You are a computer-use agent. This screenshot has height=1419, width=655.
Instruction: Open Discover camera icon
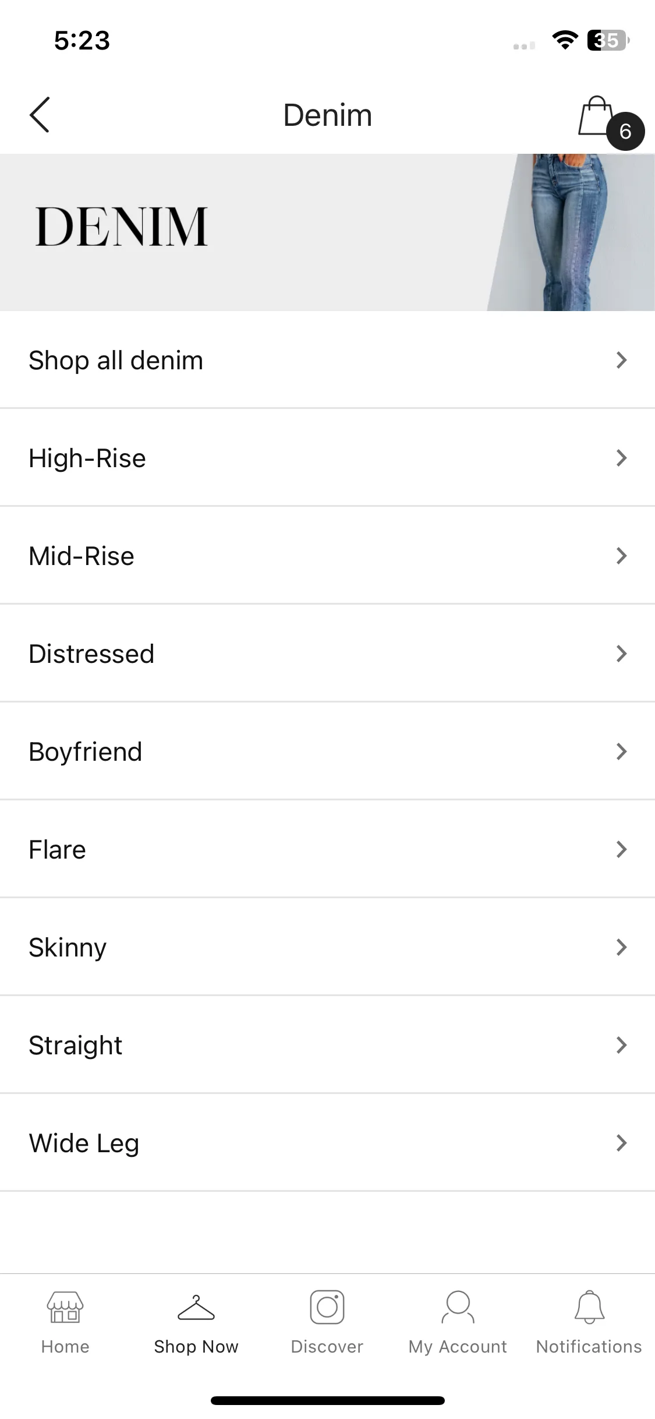point(327,1307)
